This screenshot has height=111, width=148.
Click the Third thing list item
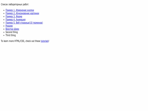pyautogui.click(x=11, y=35)
